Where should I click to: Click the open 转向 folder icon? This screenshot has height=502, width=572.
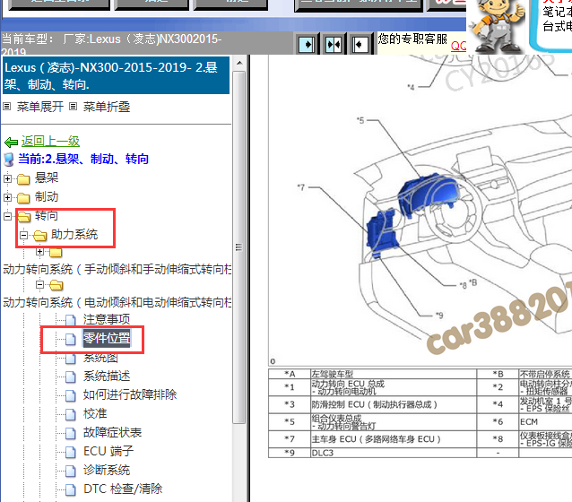point(24,217)
